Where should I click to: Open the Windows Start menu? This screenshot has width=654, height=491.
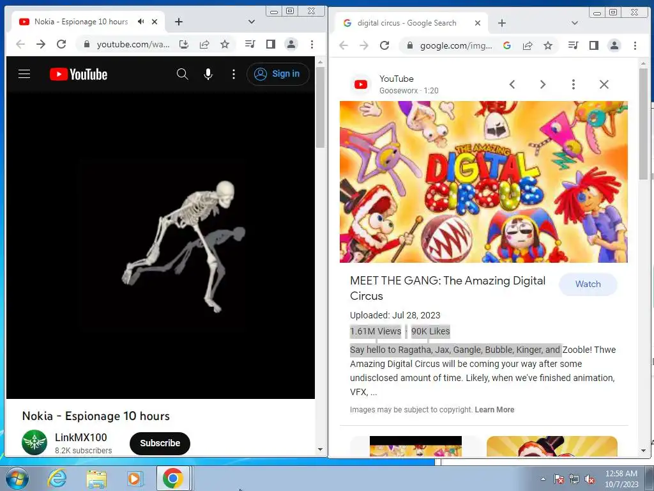coord(17,479)
